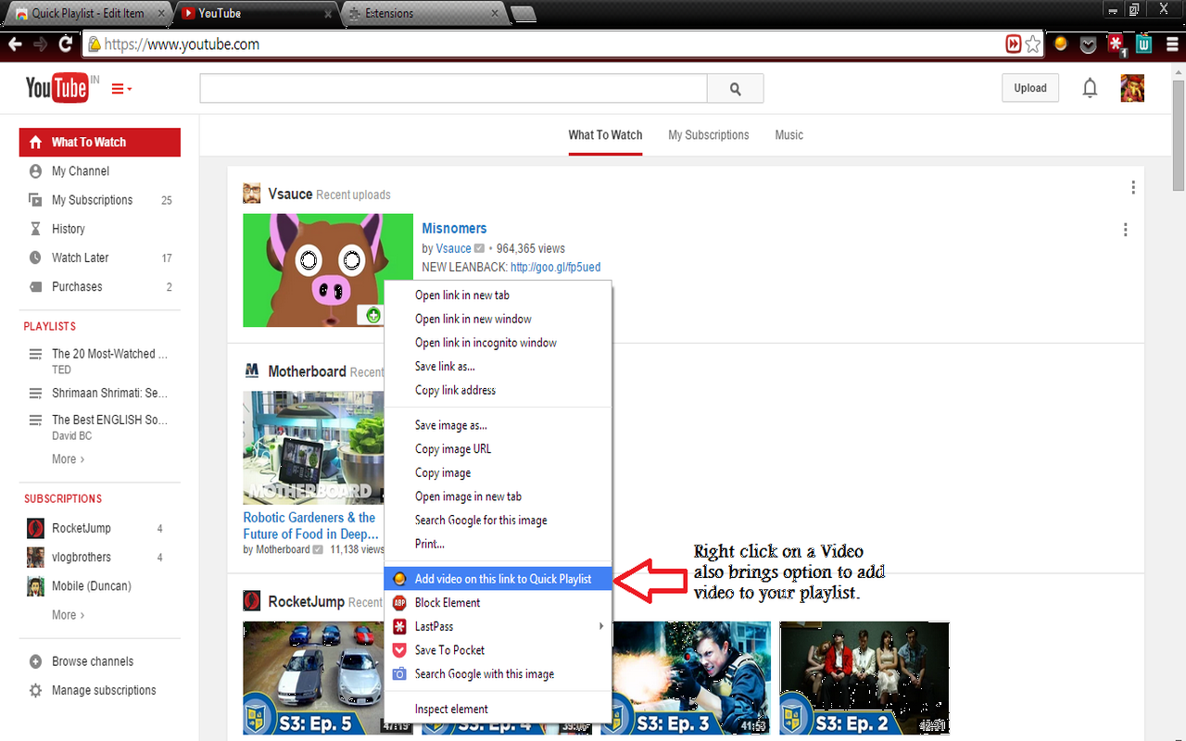
Task: Choose Save image as...
Action: point(498,425)
